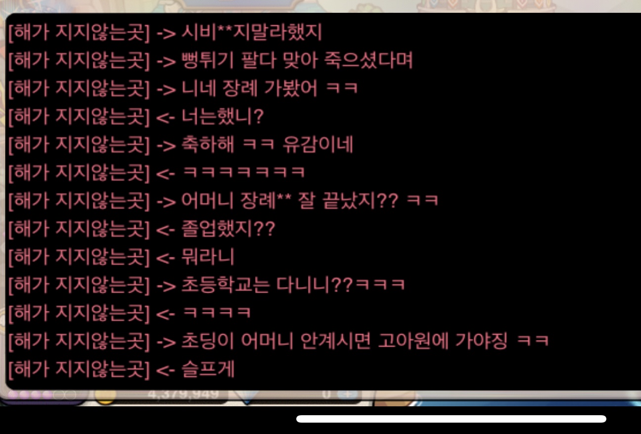Tap the sender name '해가 지지않는곳' in first line
Viewport: 641px width, 434px height.
coord(79,33)
